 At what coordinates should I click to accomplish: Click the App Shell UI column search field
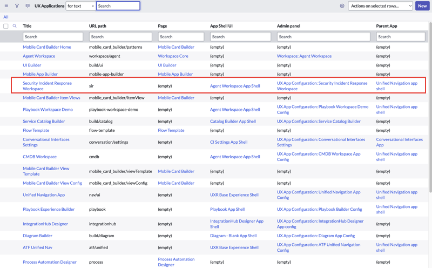[x=240, y=37]
